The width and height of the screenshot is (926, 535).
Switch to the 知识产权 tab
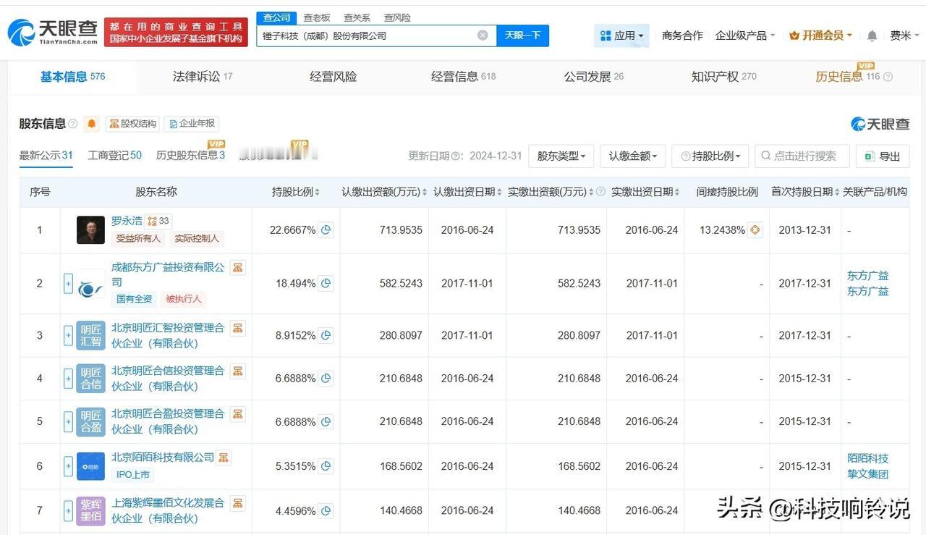[x=723, y=77]
